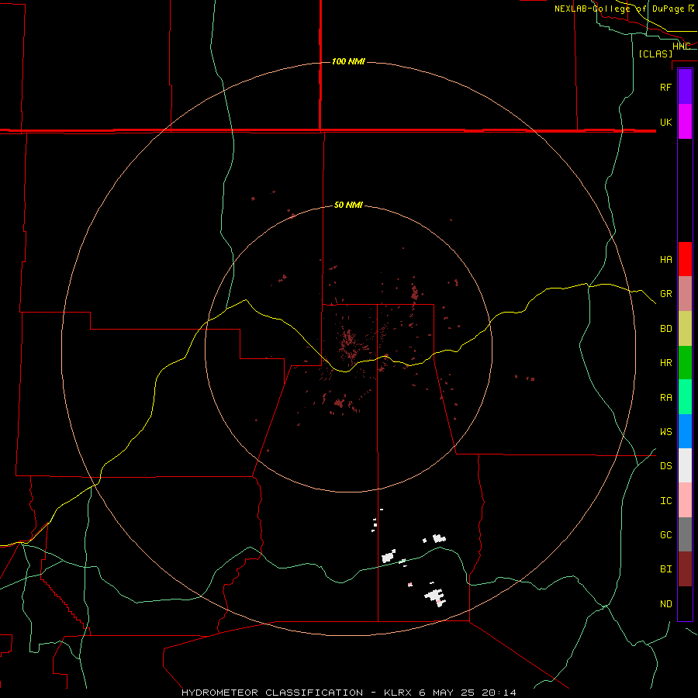This screenshot has width=698, height=698.
Task: Select the GR legend color block
Action: 685,294
